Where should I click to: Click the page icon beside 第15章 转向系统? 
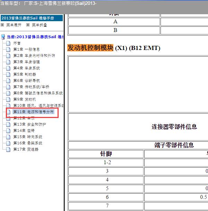click(x=8, y=137)
